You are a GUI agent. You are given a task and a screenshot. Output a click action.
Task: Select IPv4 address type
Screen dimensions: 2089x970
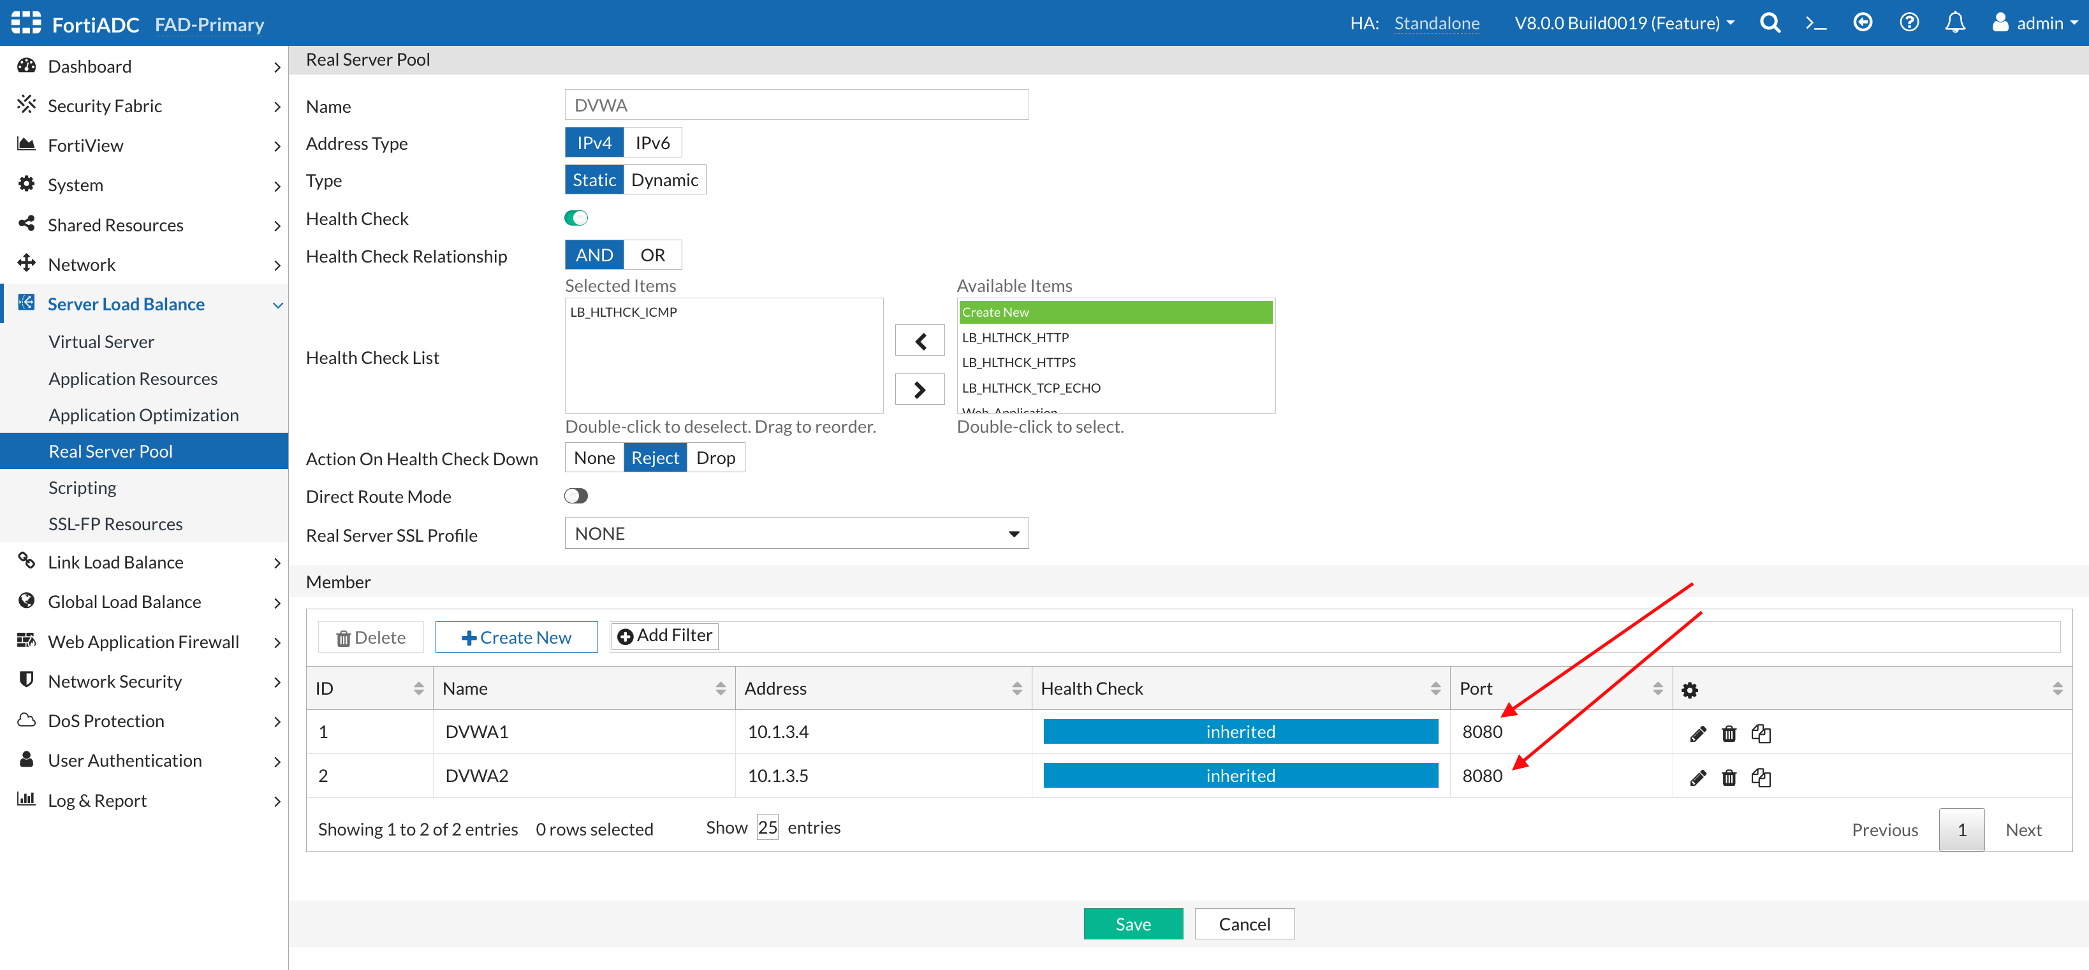click(594, 143)
